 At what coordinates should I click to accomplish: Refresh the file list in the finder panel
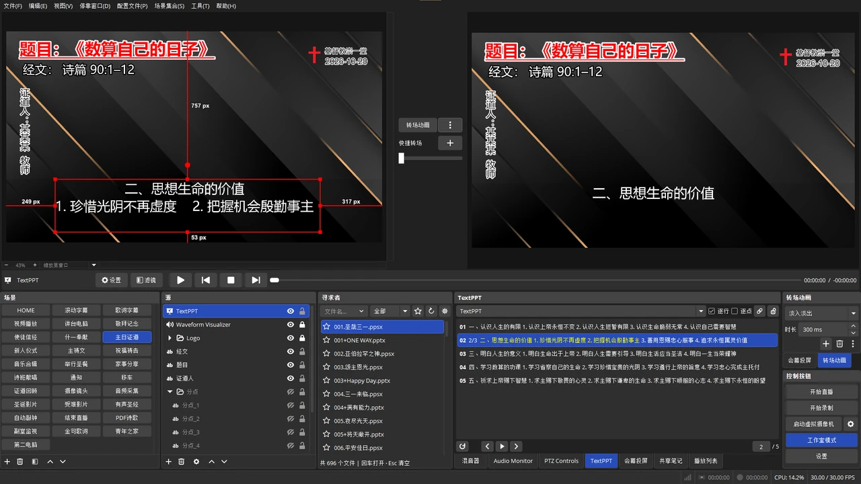(431, 311)
